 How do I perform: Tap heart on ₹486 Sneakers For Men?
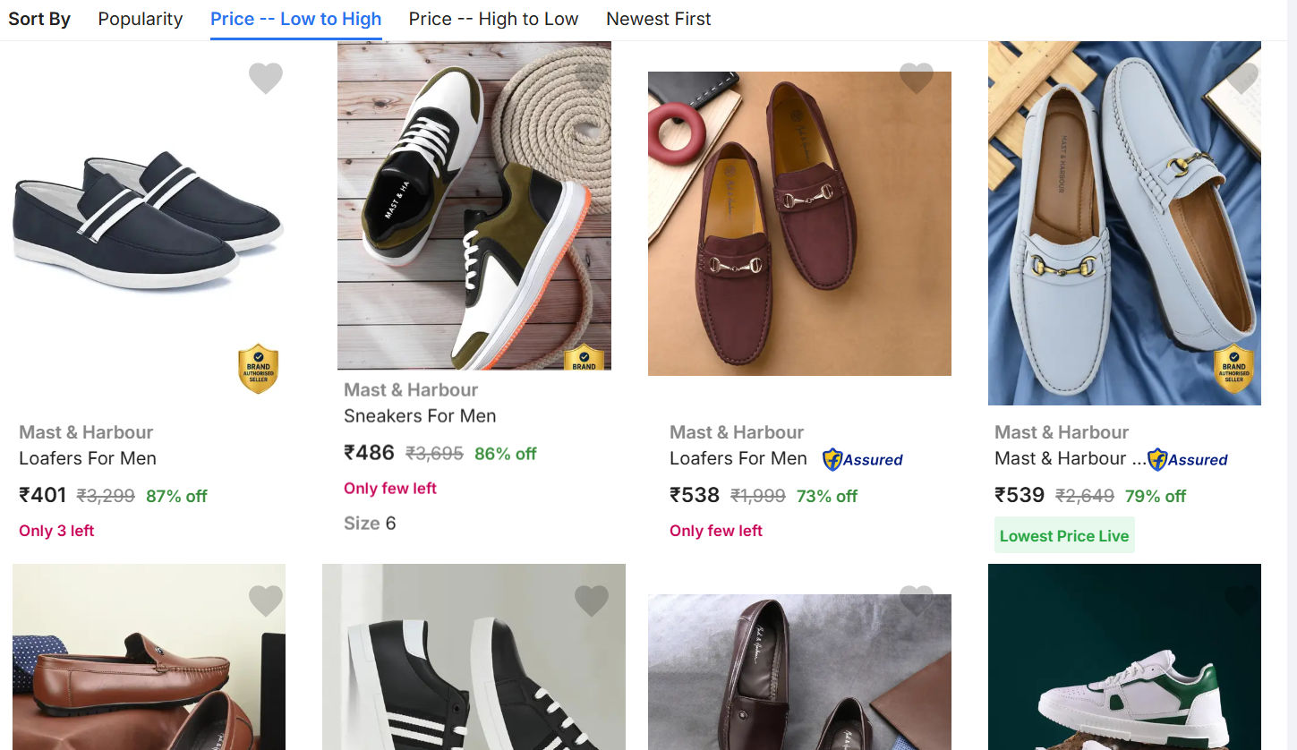click(592, 79)
